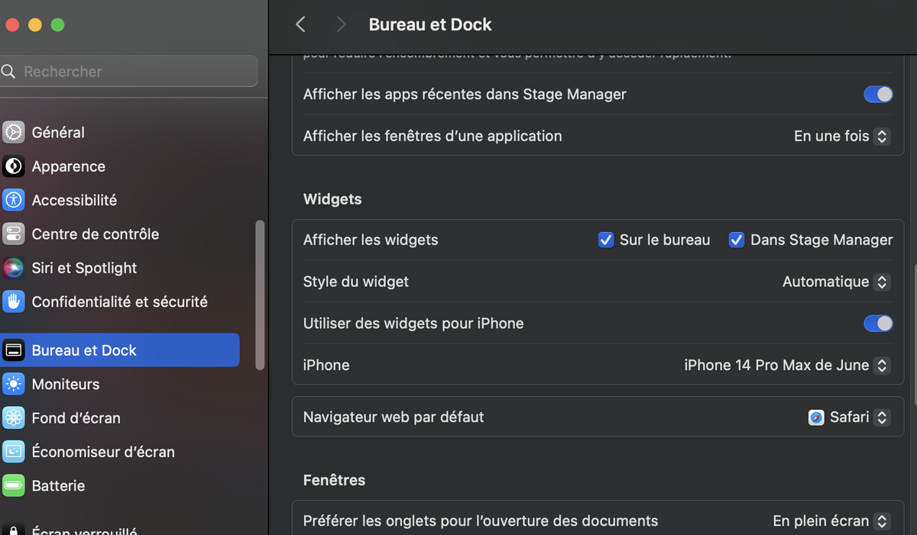Click the Accessibilité icon in sidebar
The image size is (917, 535).
[x=14, y=200]
